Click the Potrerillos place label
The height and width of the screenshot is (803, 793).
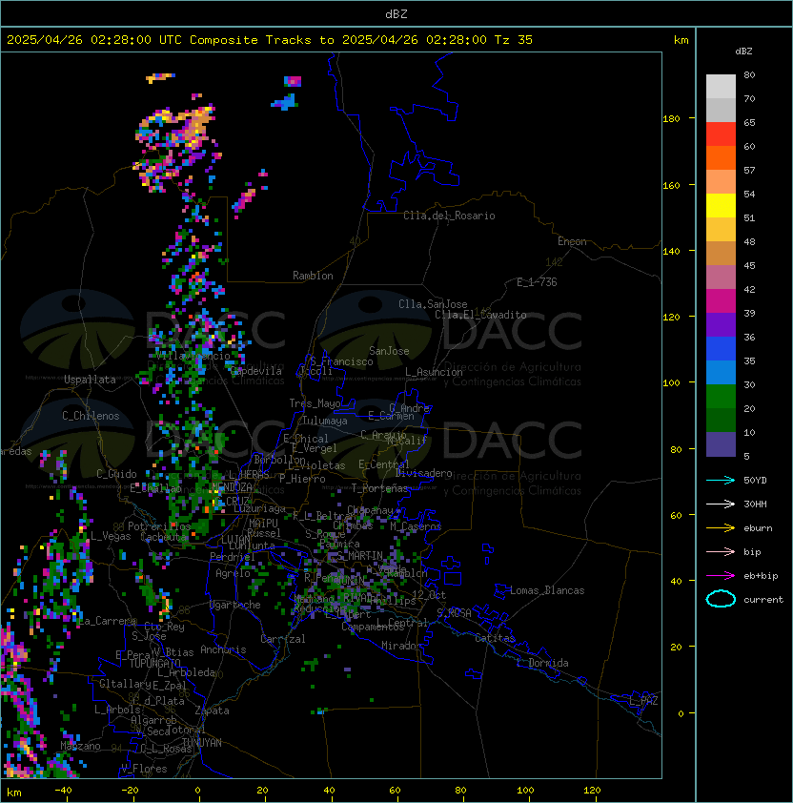(x=159, y=526)
